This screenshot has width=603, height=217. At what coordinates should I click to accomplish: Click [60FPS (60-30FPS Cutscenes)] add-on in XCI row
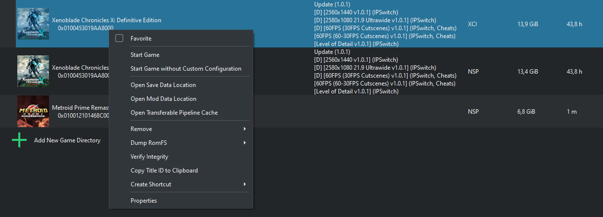pos(385,36)
